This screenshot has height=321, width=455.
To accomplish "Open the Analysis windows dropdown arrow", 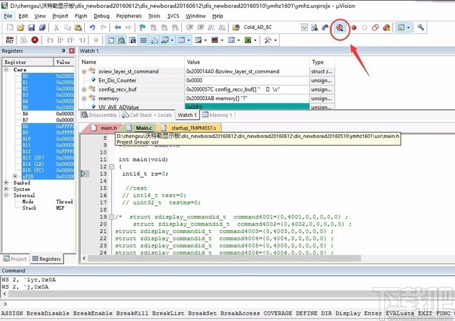I will [222, 40].
